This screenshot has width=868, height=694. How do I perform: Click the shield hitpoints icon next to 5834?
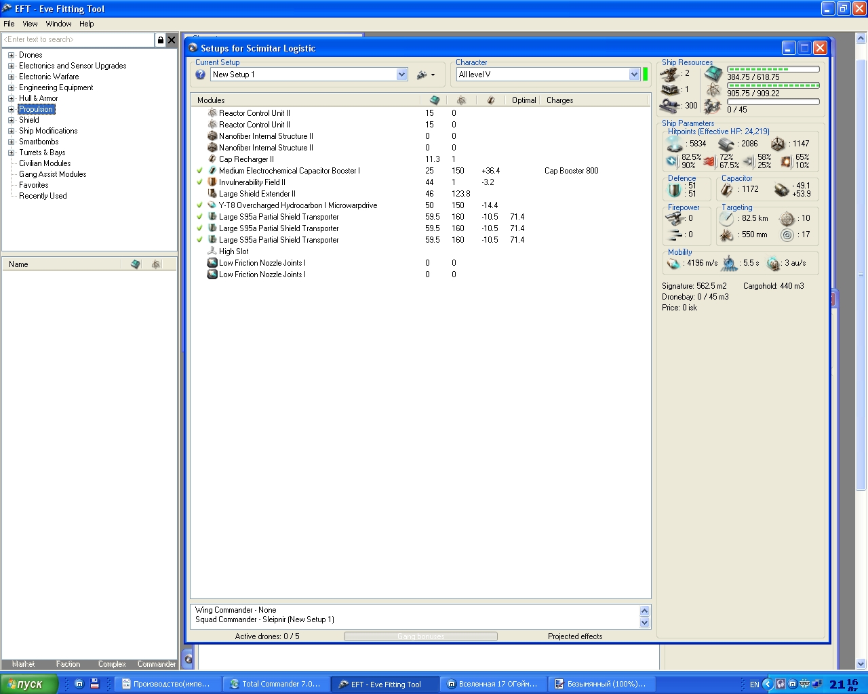pos(675,144)
